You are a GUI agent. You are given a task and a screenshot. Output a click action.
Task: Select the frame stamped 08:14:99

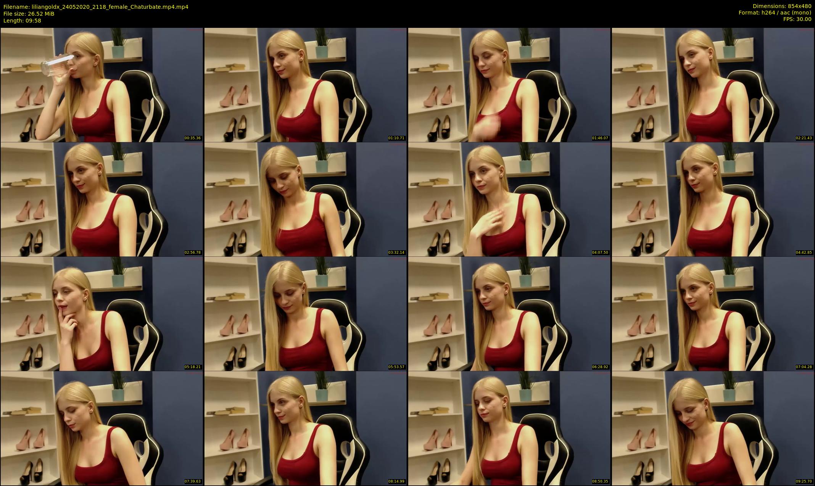click(x=305, y=428)
